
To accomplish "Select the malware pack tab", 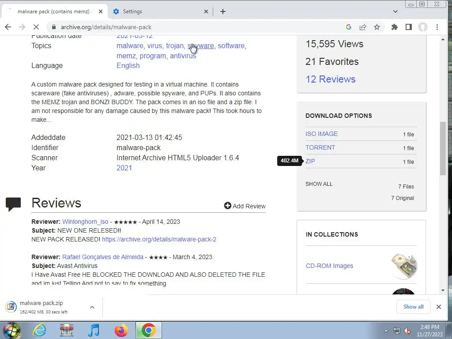I will click(55, 11).
